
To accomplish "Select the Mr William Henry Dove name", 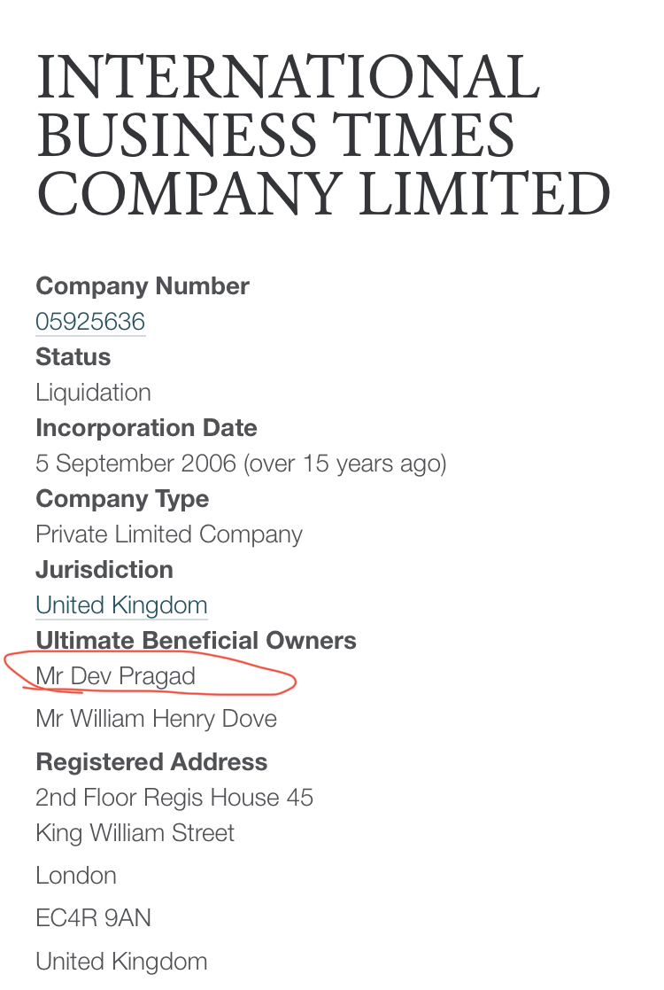I will click(157, 719).
